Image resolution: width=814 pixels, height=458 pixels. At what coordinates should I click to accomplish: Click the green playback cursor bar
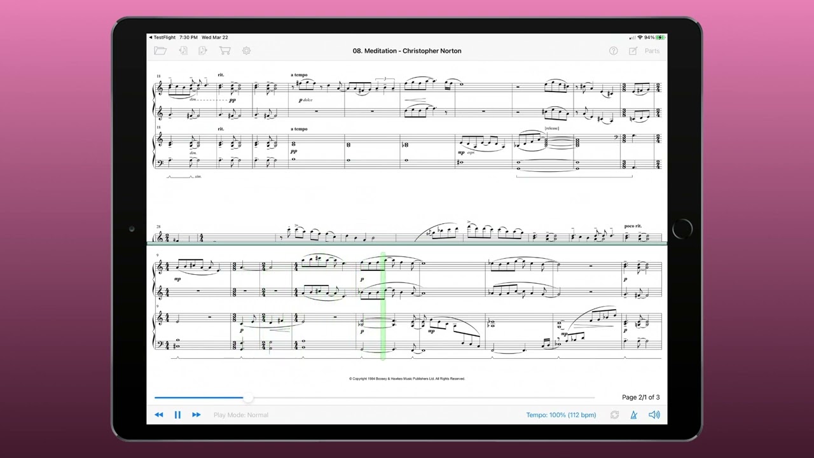point(383,307)
